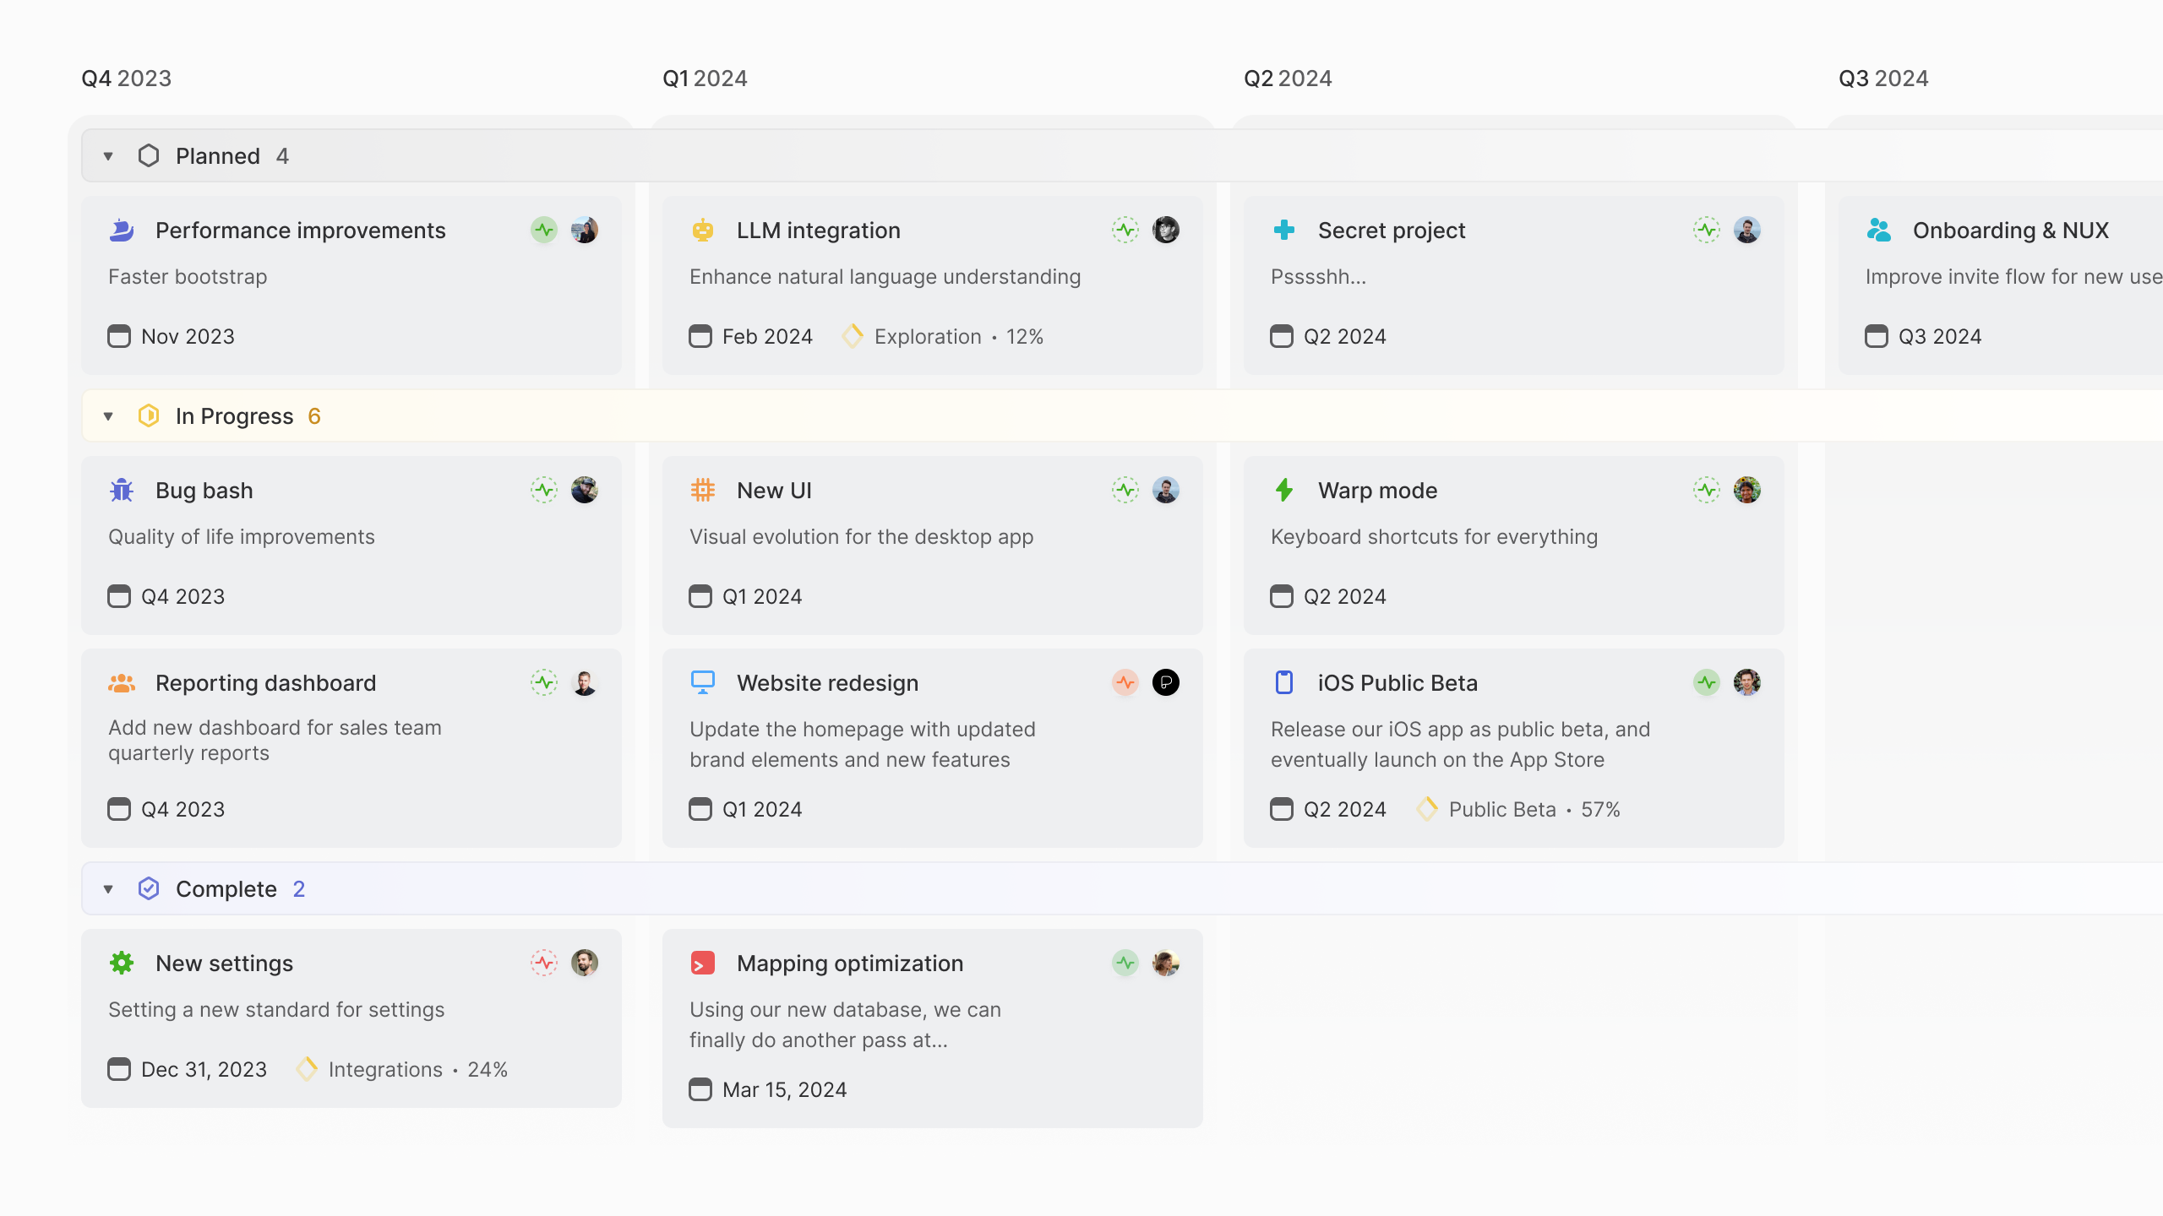Collapse the Planned section

pyautogui.click(x=107, y=155)
